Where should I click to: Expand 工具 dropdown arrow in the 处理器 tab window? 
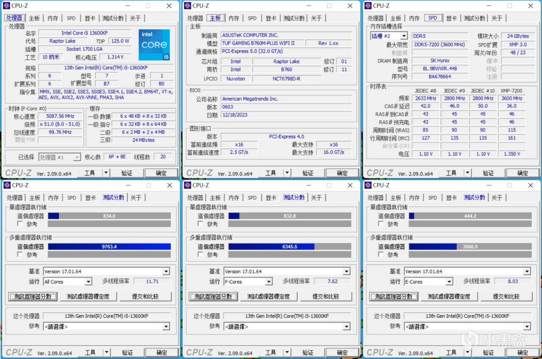point(106,173)
